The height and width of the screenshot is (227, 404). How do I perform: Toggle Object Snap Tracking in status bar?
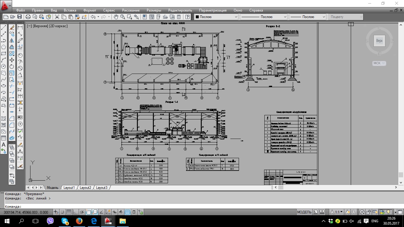pyautogui.click(x=101, y=212)
